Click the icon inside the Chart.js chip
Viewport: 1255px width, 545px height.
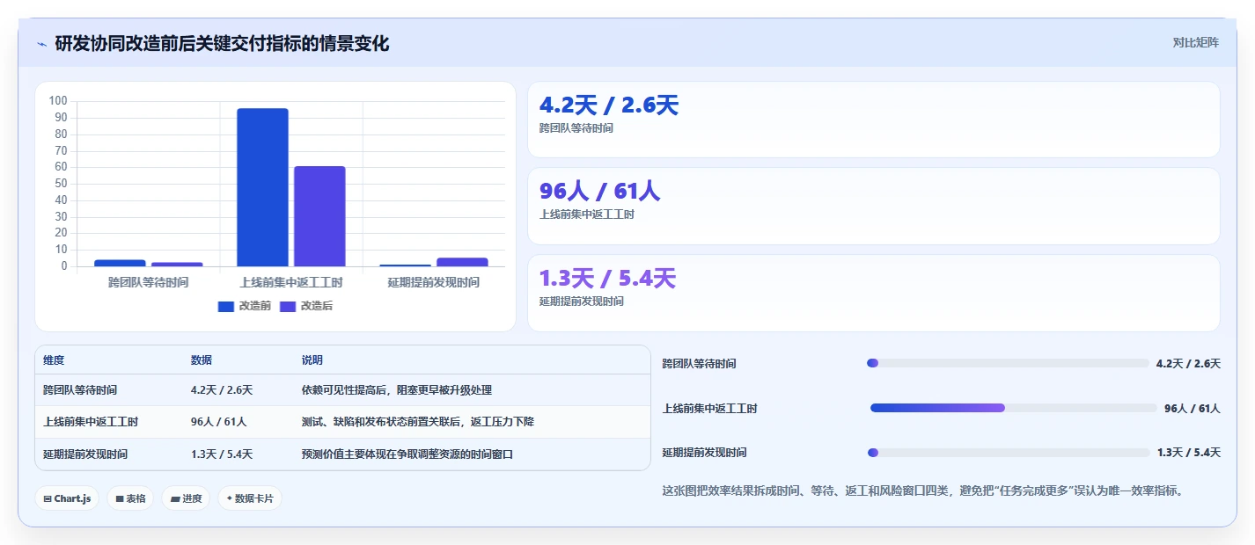click(48, 498)
